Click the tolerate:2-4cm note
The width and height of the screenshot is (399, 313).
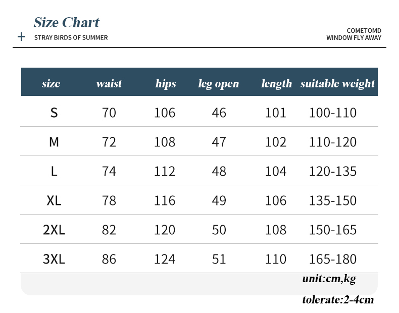pos(338,299)
